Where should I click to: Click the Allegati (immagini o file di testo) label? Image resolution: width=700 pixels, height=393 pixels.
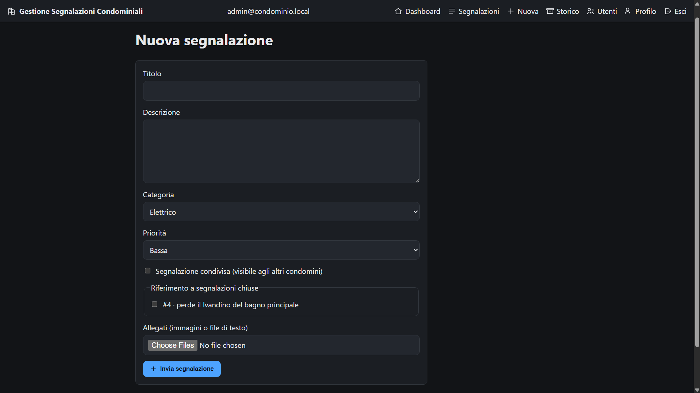195,328
